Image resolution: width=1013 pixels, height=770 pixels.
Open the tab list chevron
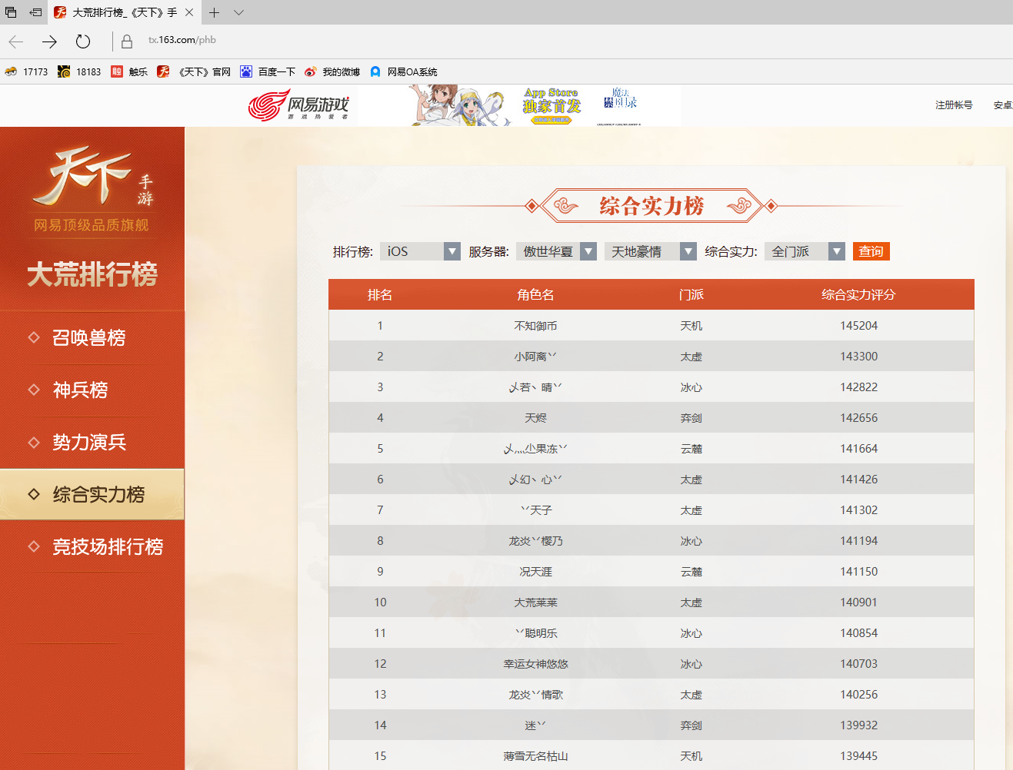pyautogui.click(x=238, y=12)
